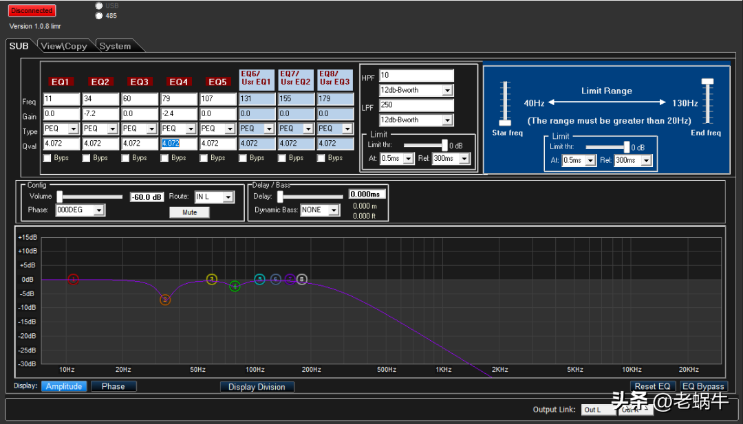Click the Reset EQ button

652,386
